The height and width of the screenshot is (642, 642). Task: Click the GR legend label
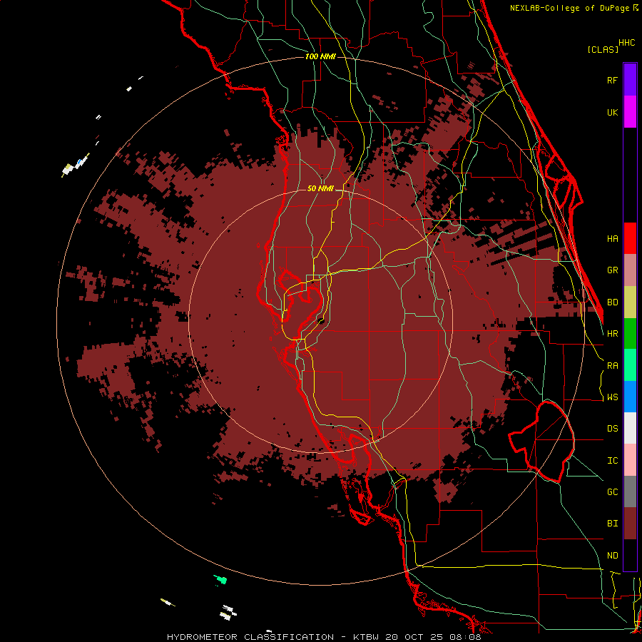(x=613, y=270)
